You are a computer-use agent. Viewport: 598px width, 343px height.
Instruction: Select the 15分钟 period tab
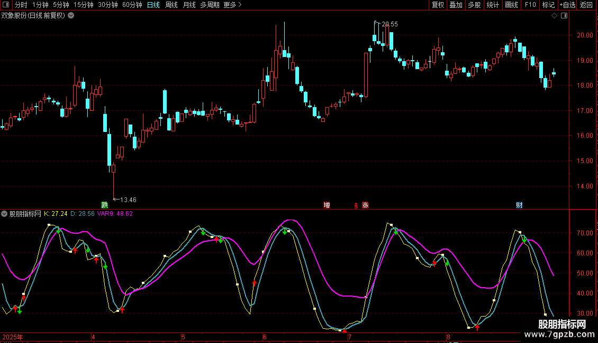coord(83,5)
